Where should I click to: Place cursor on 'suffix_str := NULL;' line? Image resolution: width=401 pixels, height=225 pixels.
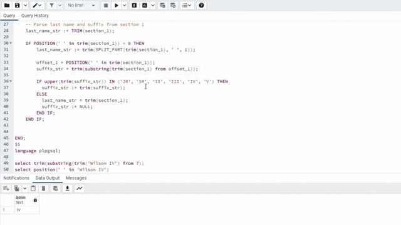67,107
